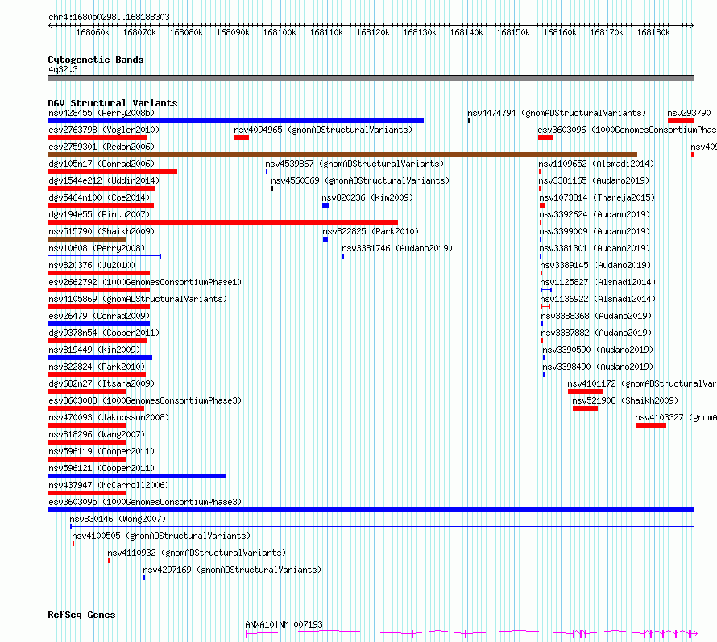Click the blue bar under nsv428455
717x642 pixels.
(235, 121)
